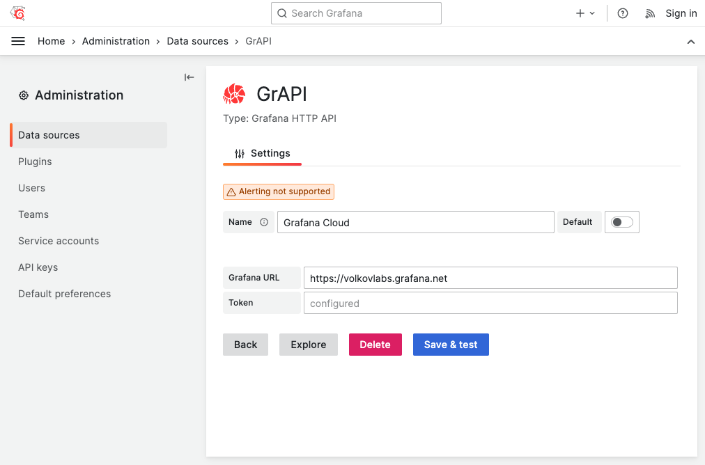Viewport: 705px width, 465px height.
Task: Select Data sources in sidebar
Action: click(x=88, y=135)
